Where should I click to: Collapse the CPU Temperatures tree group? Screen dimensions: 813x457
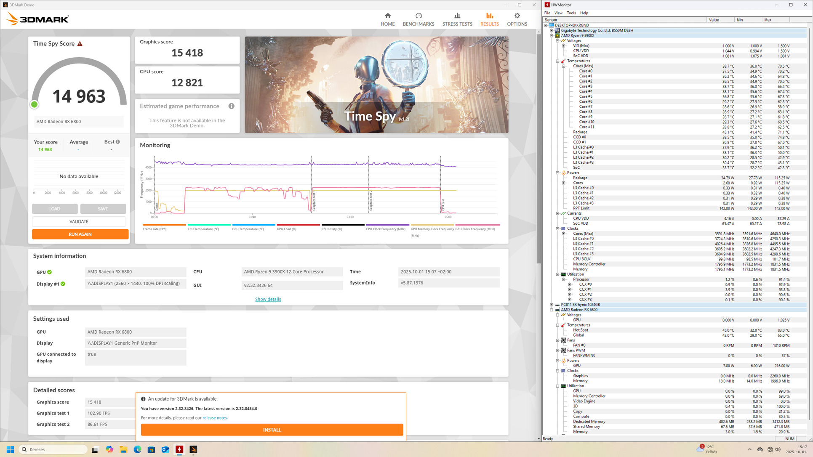click(557, 61)
